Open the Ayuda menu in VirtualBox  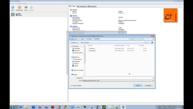tap(25, 3)
